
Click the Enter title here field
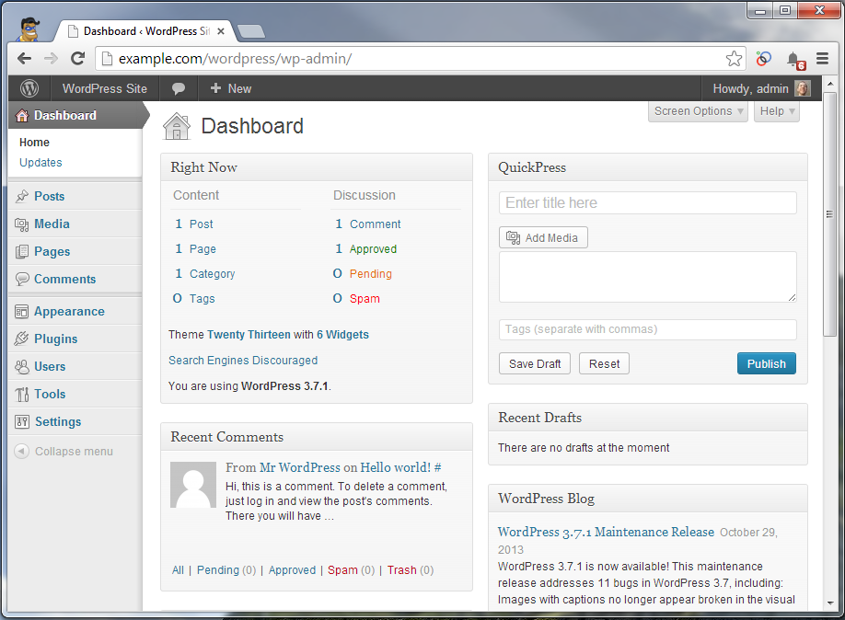[647, 202]
